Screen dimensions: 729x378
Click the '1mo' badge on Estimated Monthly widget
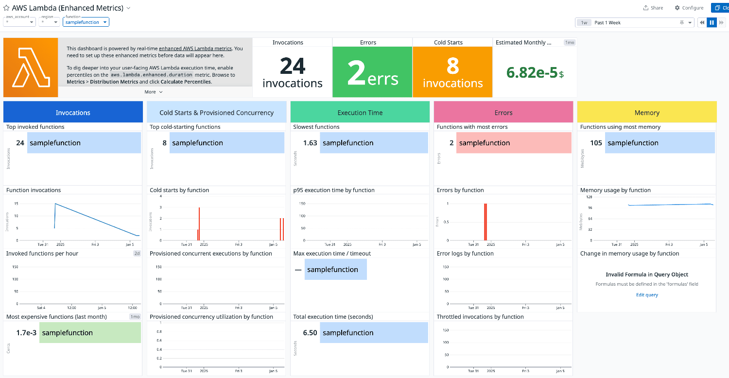click(569, 43)
